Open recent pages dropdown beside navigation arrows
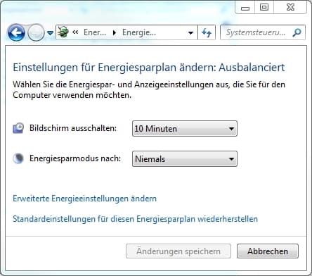 (50, 33)
